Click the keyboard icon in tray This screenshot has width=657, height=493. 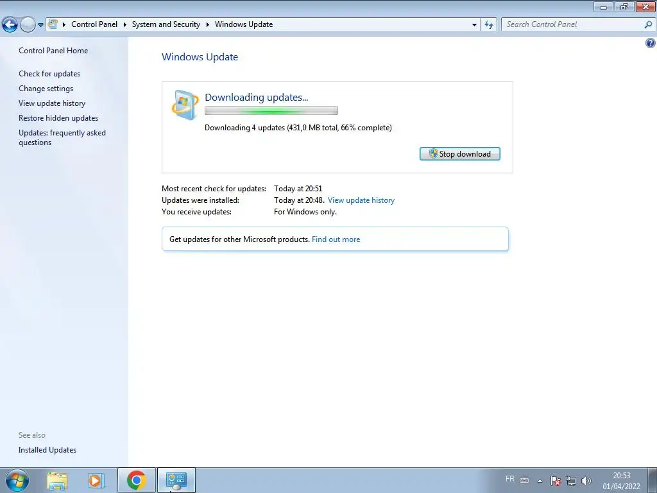tap(524, 480)
